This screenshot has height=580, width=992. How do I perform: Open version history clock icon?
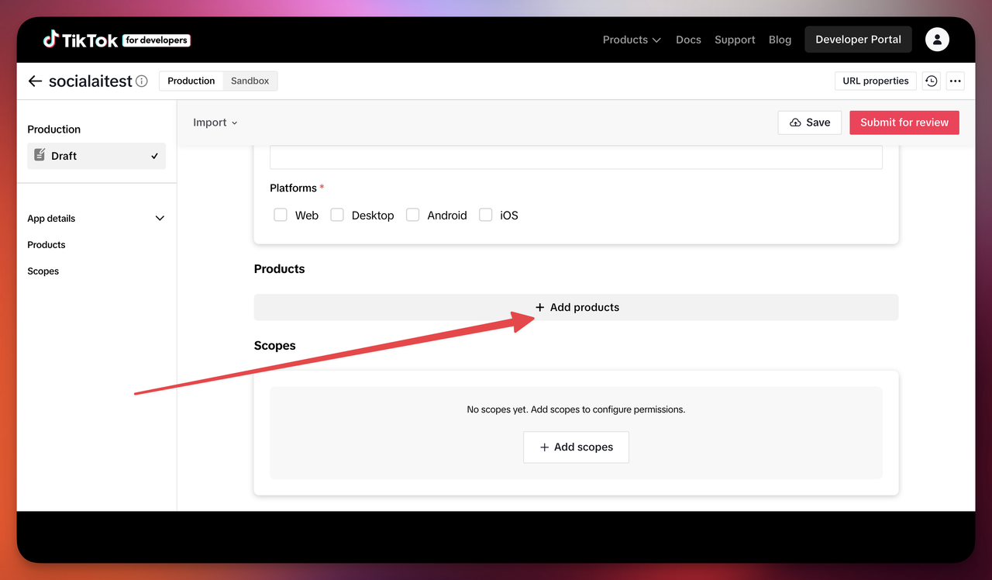(x=932, y=81)
